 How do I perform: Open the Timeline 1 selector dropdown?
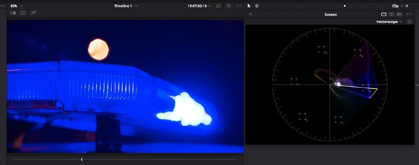[126, 6]
